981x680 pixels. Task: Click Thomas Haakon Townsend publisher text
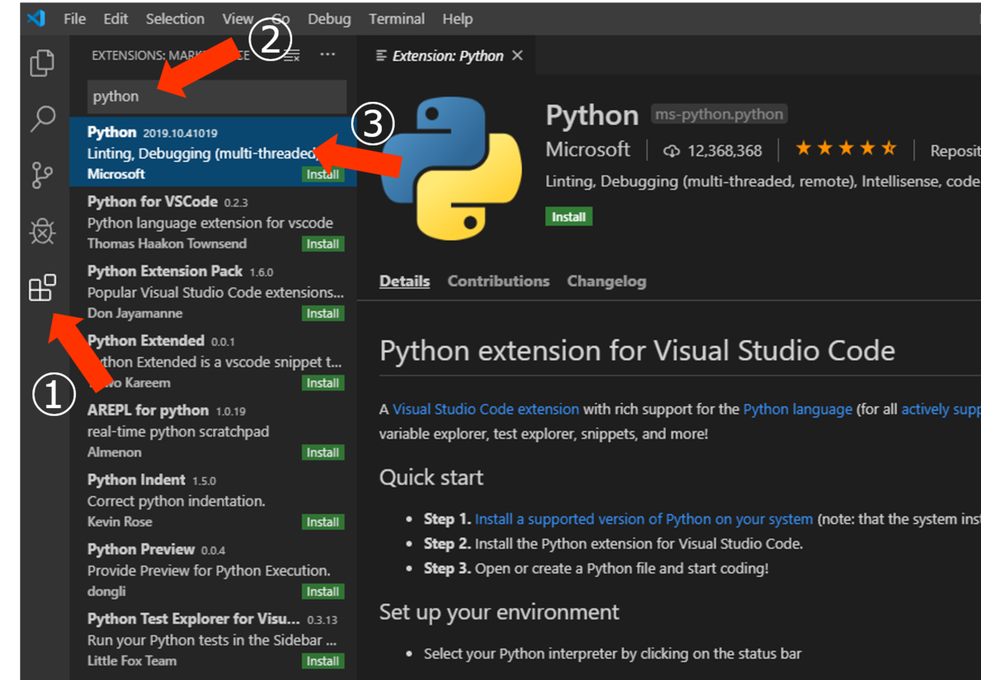pos(167,244)
